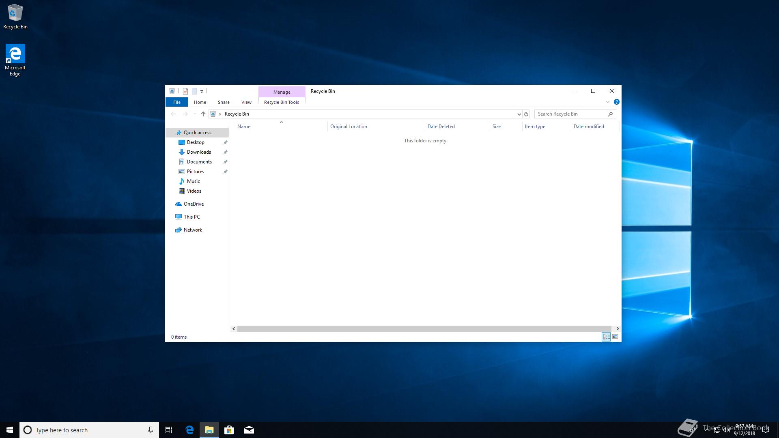
Task: Click the horizontal scrollbar track
Action: coord(424,328)
